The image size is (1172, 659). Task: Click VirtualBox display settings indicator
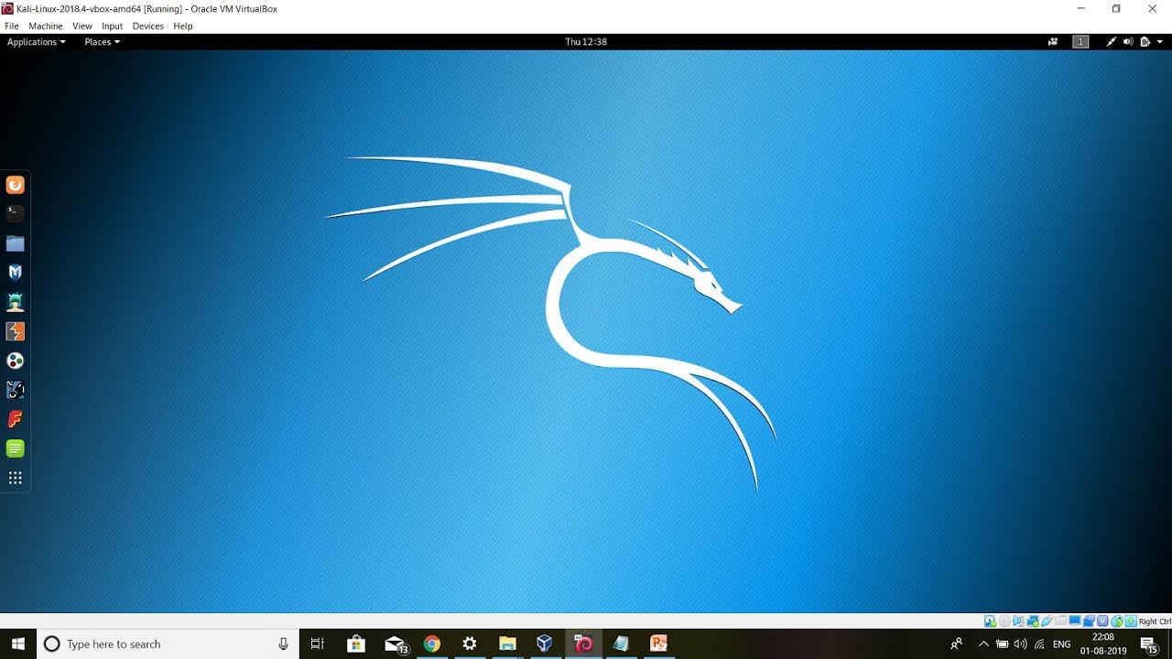[1074, 621]
